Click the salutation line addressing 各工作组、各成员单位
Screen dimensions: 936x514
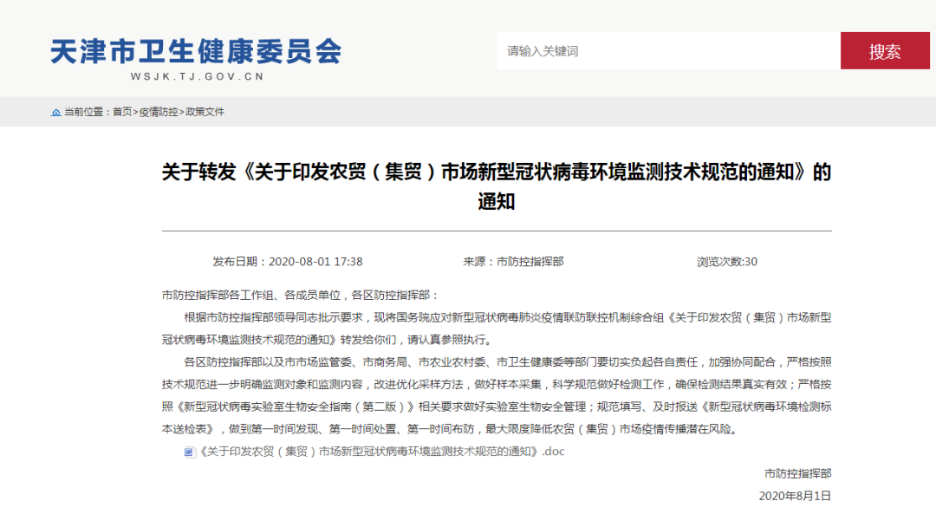click(x=301, y=295)
